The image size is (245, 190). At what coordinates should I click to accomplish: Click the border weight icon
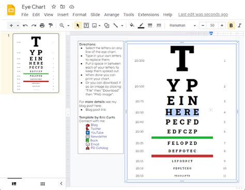click(150, 25)
